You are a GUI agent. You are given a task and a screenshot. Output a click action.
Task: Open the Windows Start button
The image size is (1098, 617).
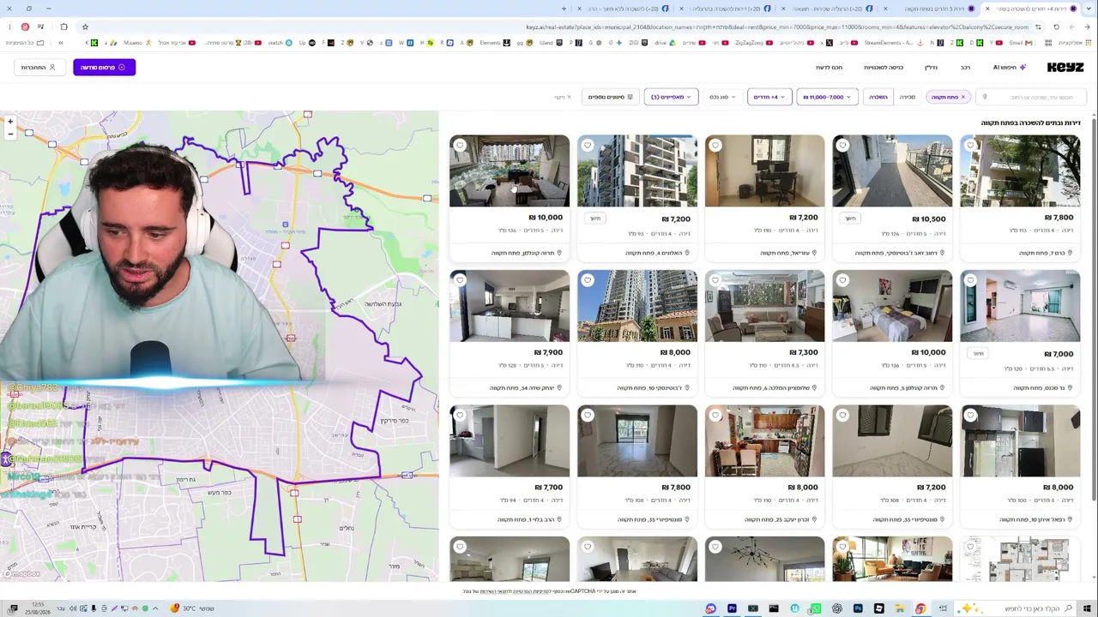click(1088, 608)
